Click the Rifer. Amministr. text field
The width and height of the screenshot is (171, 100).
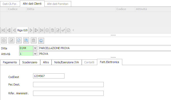(68, 93)
